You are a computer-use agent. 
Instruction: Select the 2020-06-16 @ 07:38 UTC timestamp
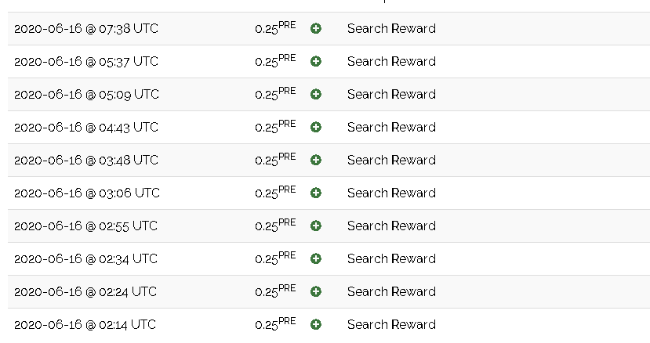[86, 28]
